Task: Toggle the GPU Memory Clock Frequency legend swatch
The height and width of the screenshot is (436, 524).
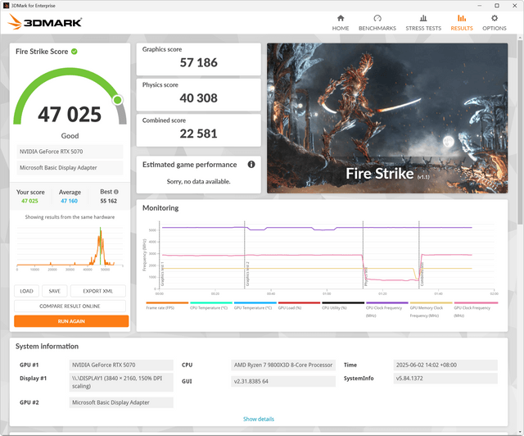Action: [431, 303]
